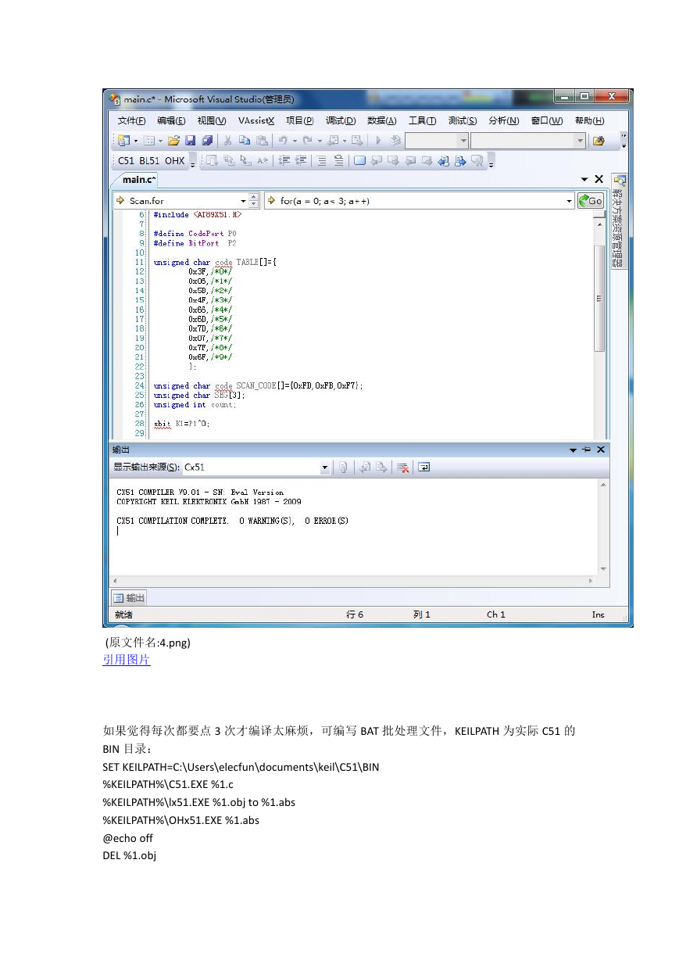679x960 pixels.
Task: Open the output panel window position menu
Action: [x=573, y=450]
